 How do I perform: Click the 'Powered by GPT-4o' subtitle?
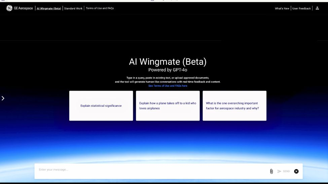(168, 70)
